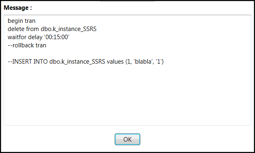Click the word 'delay' in waitfor line

coord(35,37)
